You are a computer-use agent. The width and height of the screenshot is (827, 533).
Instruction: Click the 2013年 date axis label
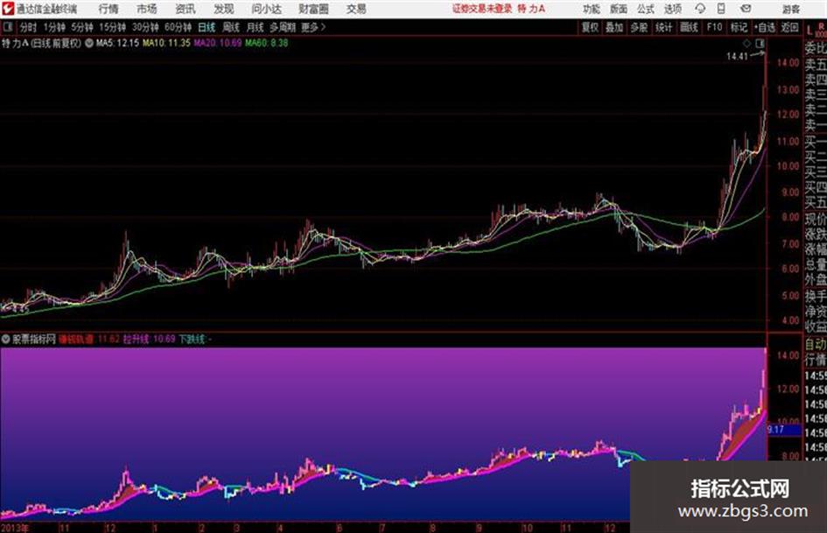[16, 528]
